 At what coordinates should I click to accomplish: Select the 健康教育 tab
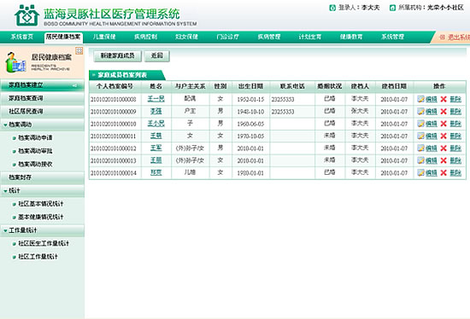351,37
